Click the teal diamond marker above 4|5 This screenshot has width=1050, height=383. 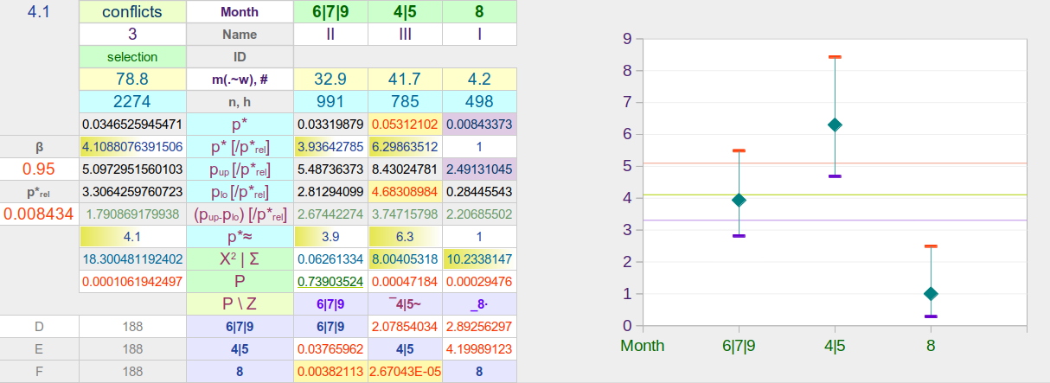835,124
